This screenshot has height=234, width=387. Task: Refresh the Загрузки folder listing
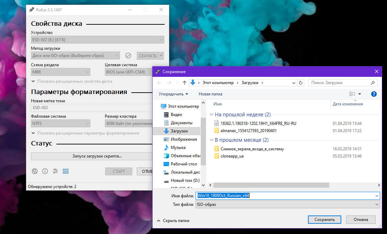tap(301, 83)
